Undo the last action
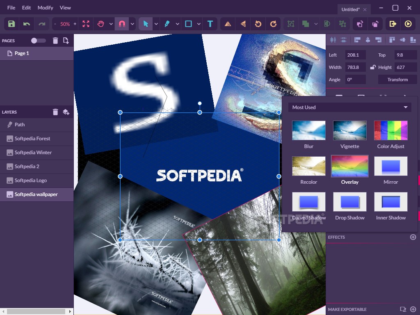This screenshot has height=315, width=420. point(27,24)
